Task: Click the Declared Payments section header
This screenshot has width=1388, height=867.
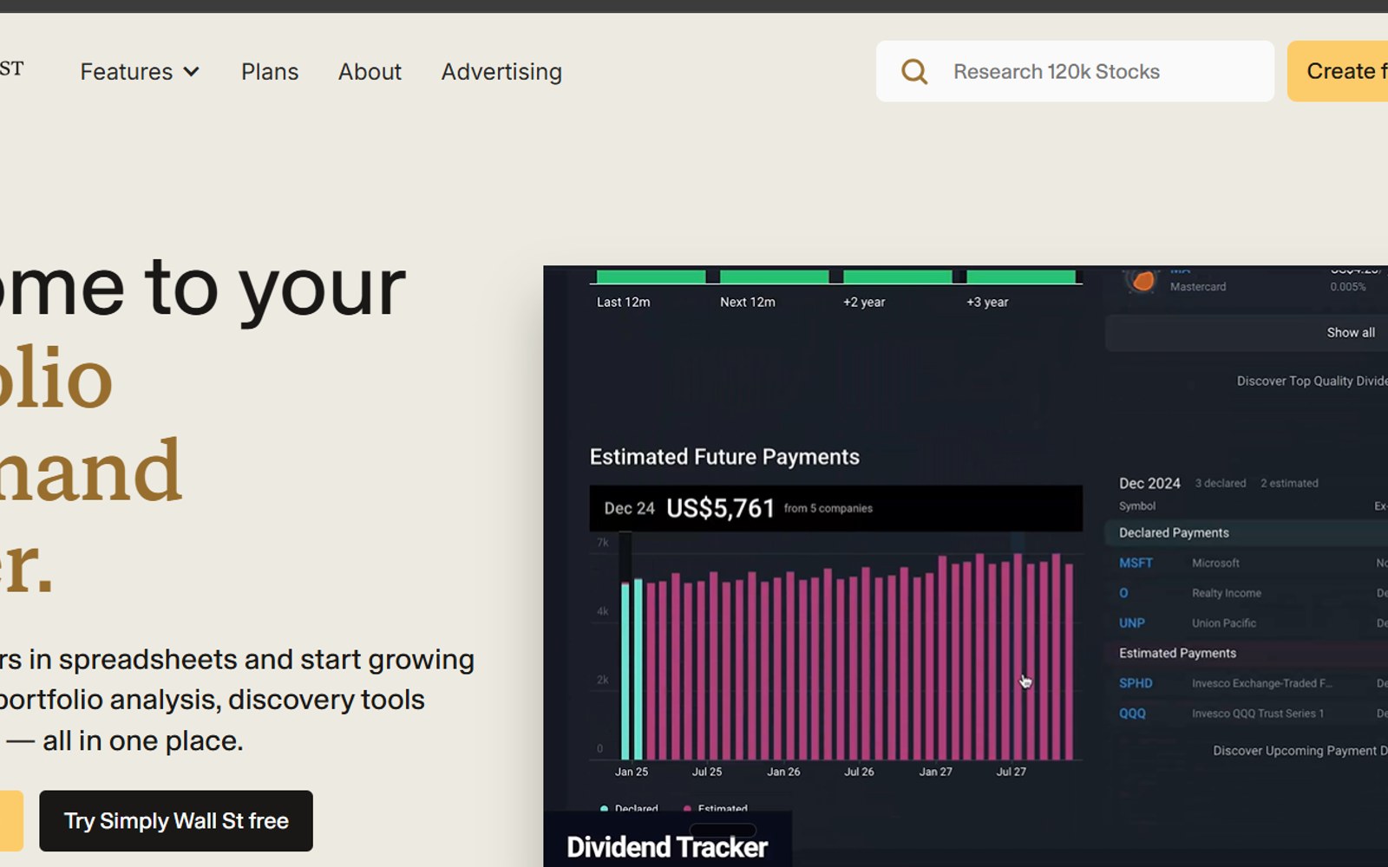Action: 1174,532
